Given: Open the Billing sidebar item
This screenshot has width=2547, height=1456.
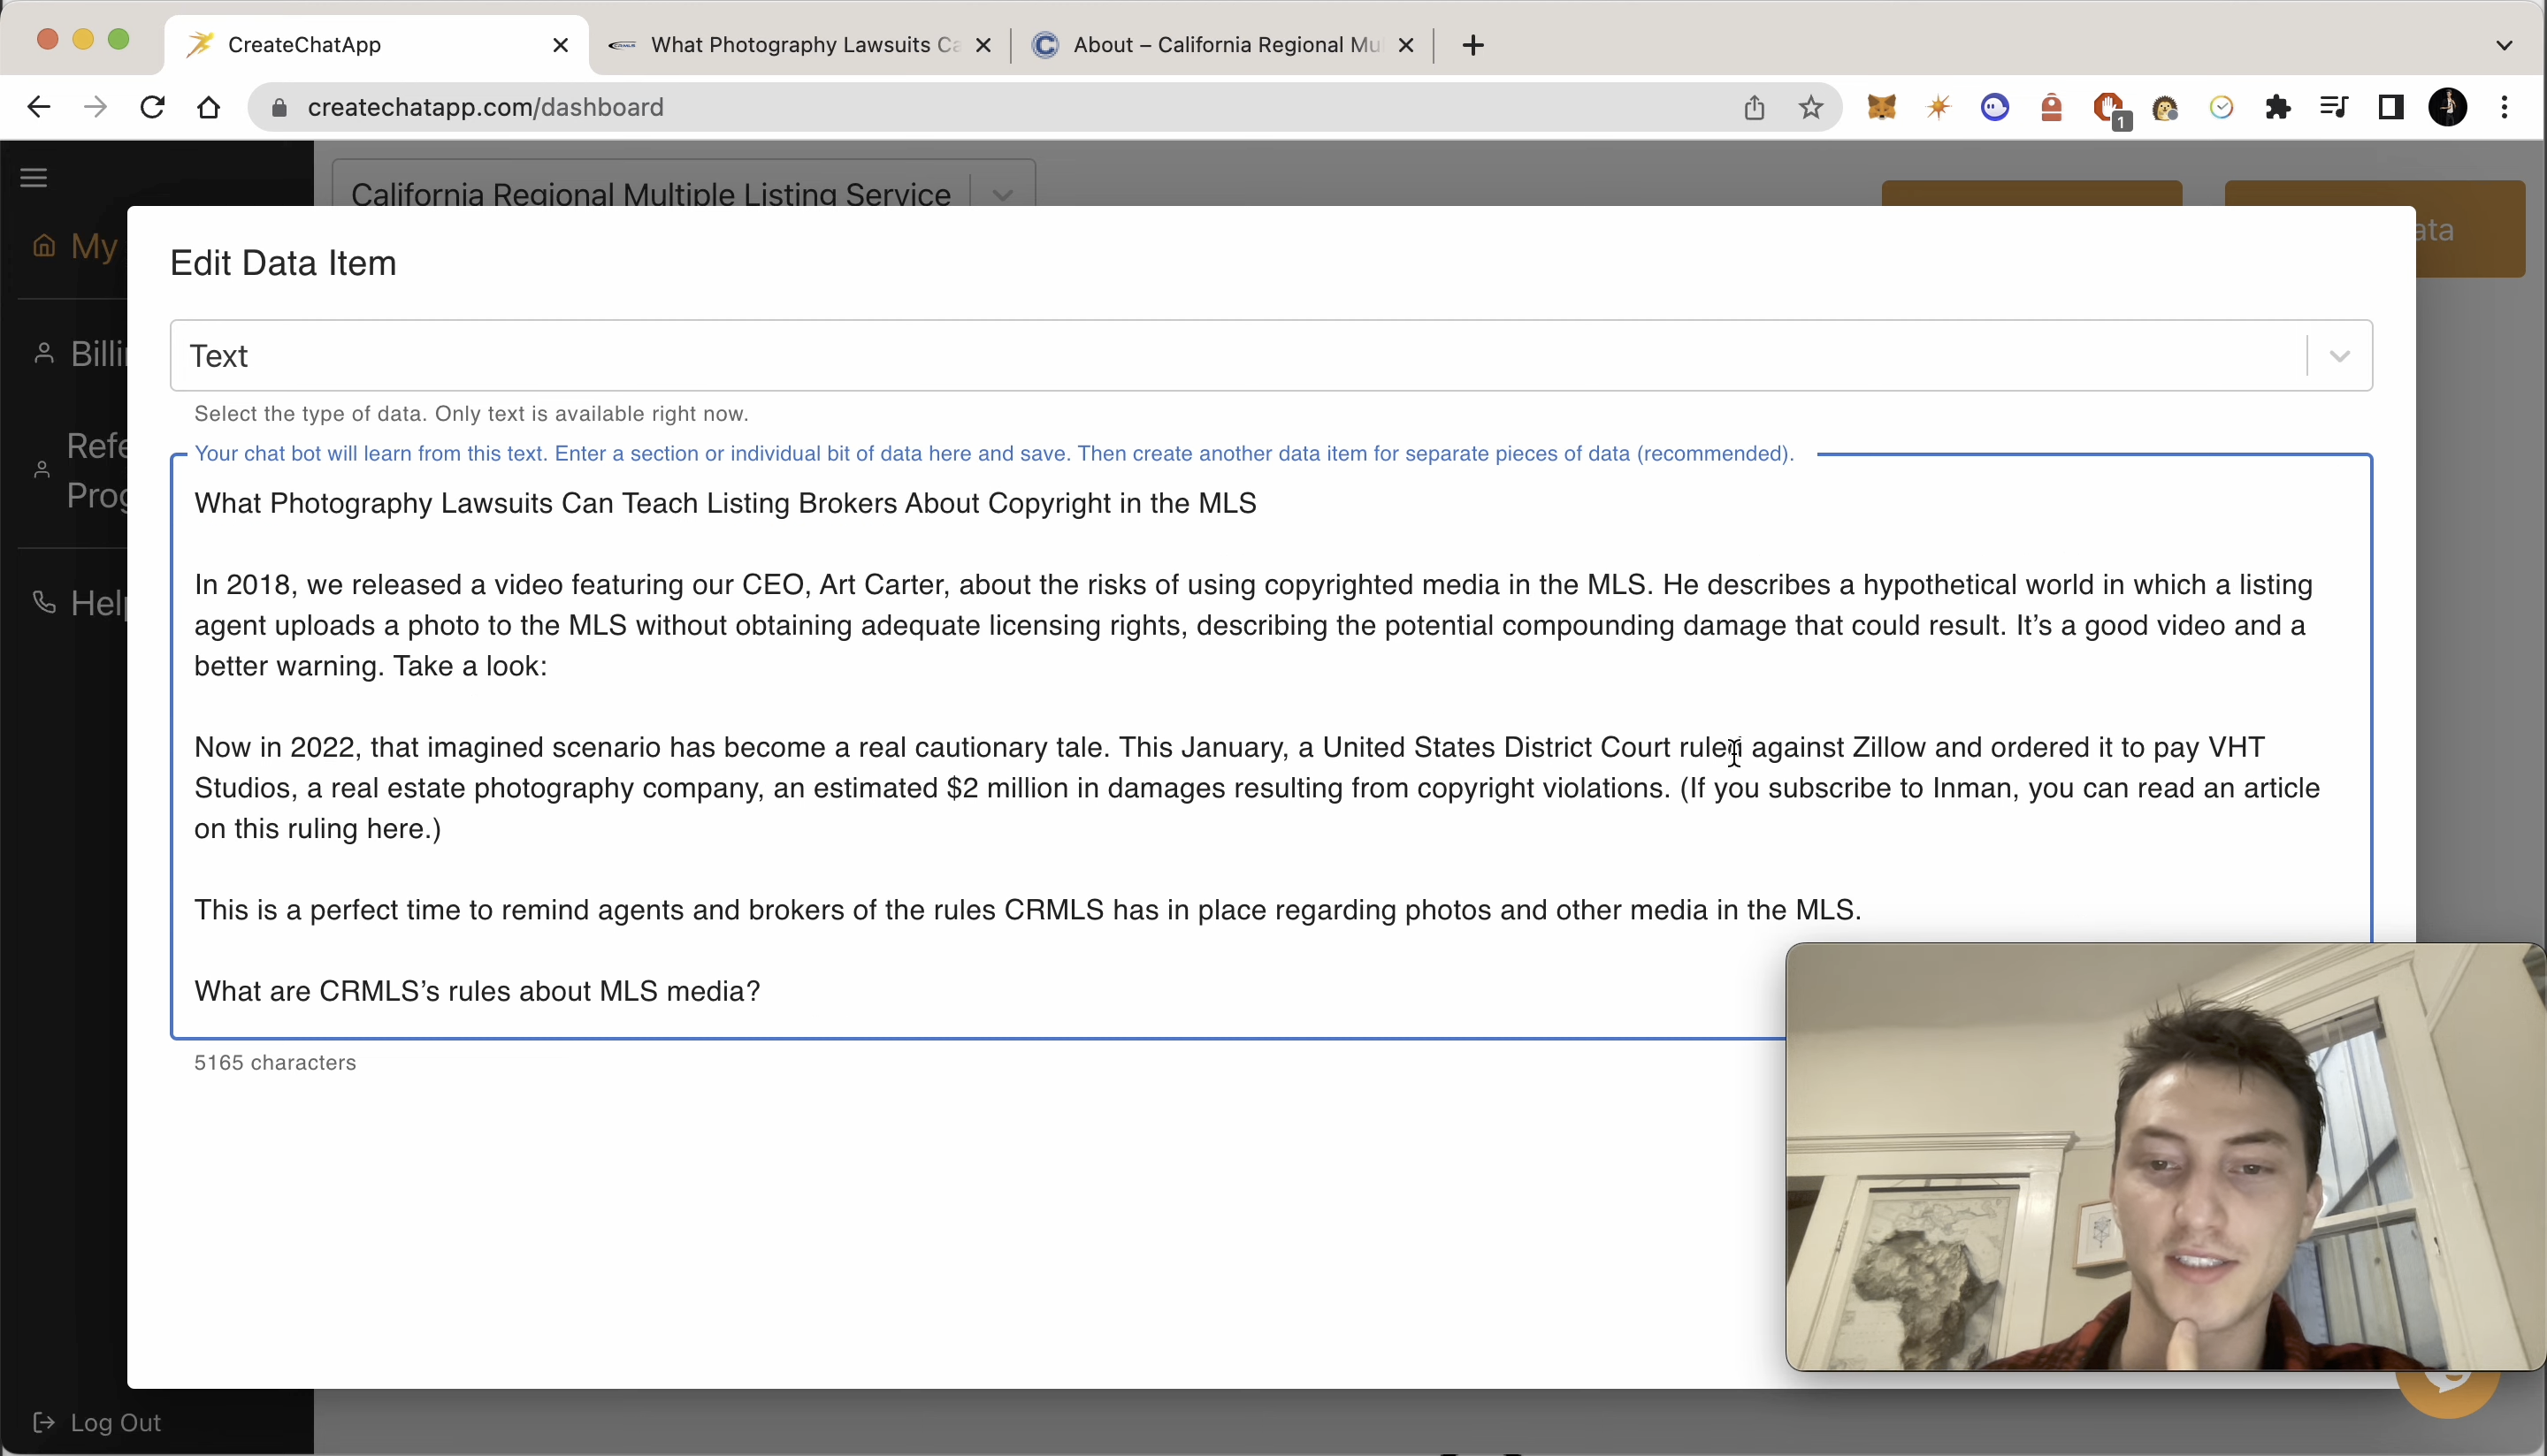Looking at the screenshot, I should (80, 354).
